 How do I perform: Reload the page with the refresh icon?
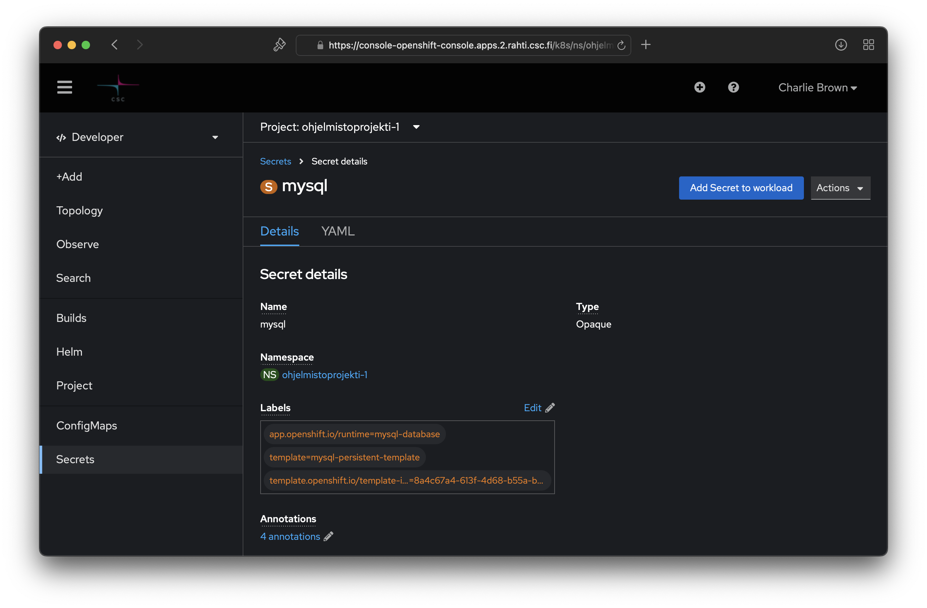tap(621, 45)
